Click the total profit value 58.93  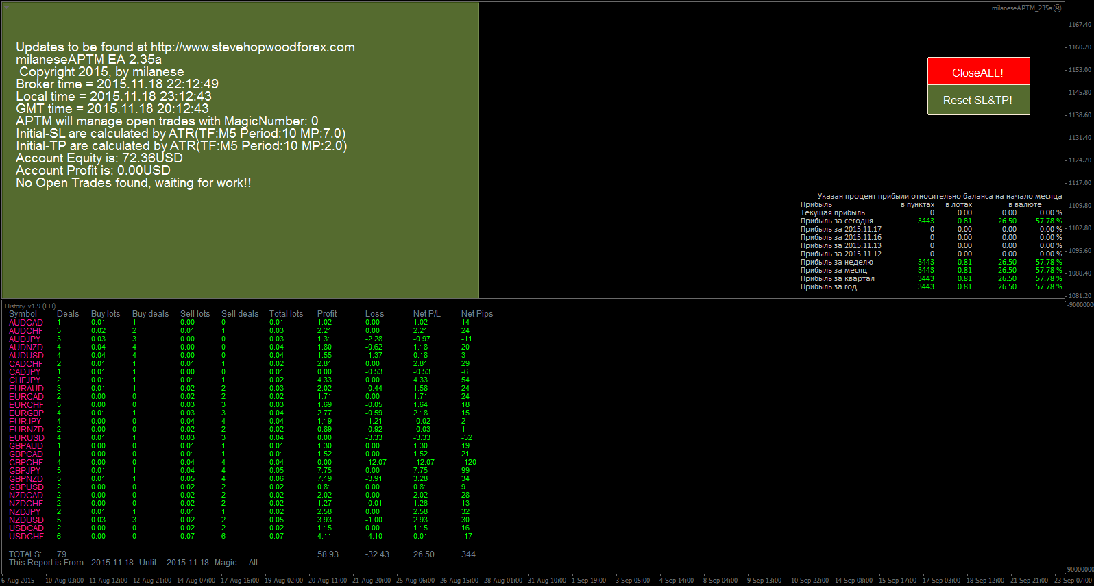tap(328, 554)
